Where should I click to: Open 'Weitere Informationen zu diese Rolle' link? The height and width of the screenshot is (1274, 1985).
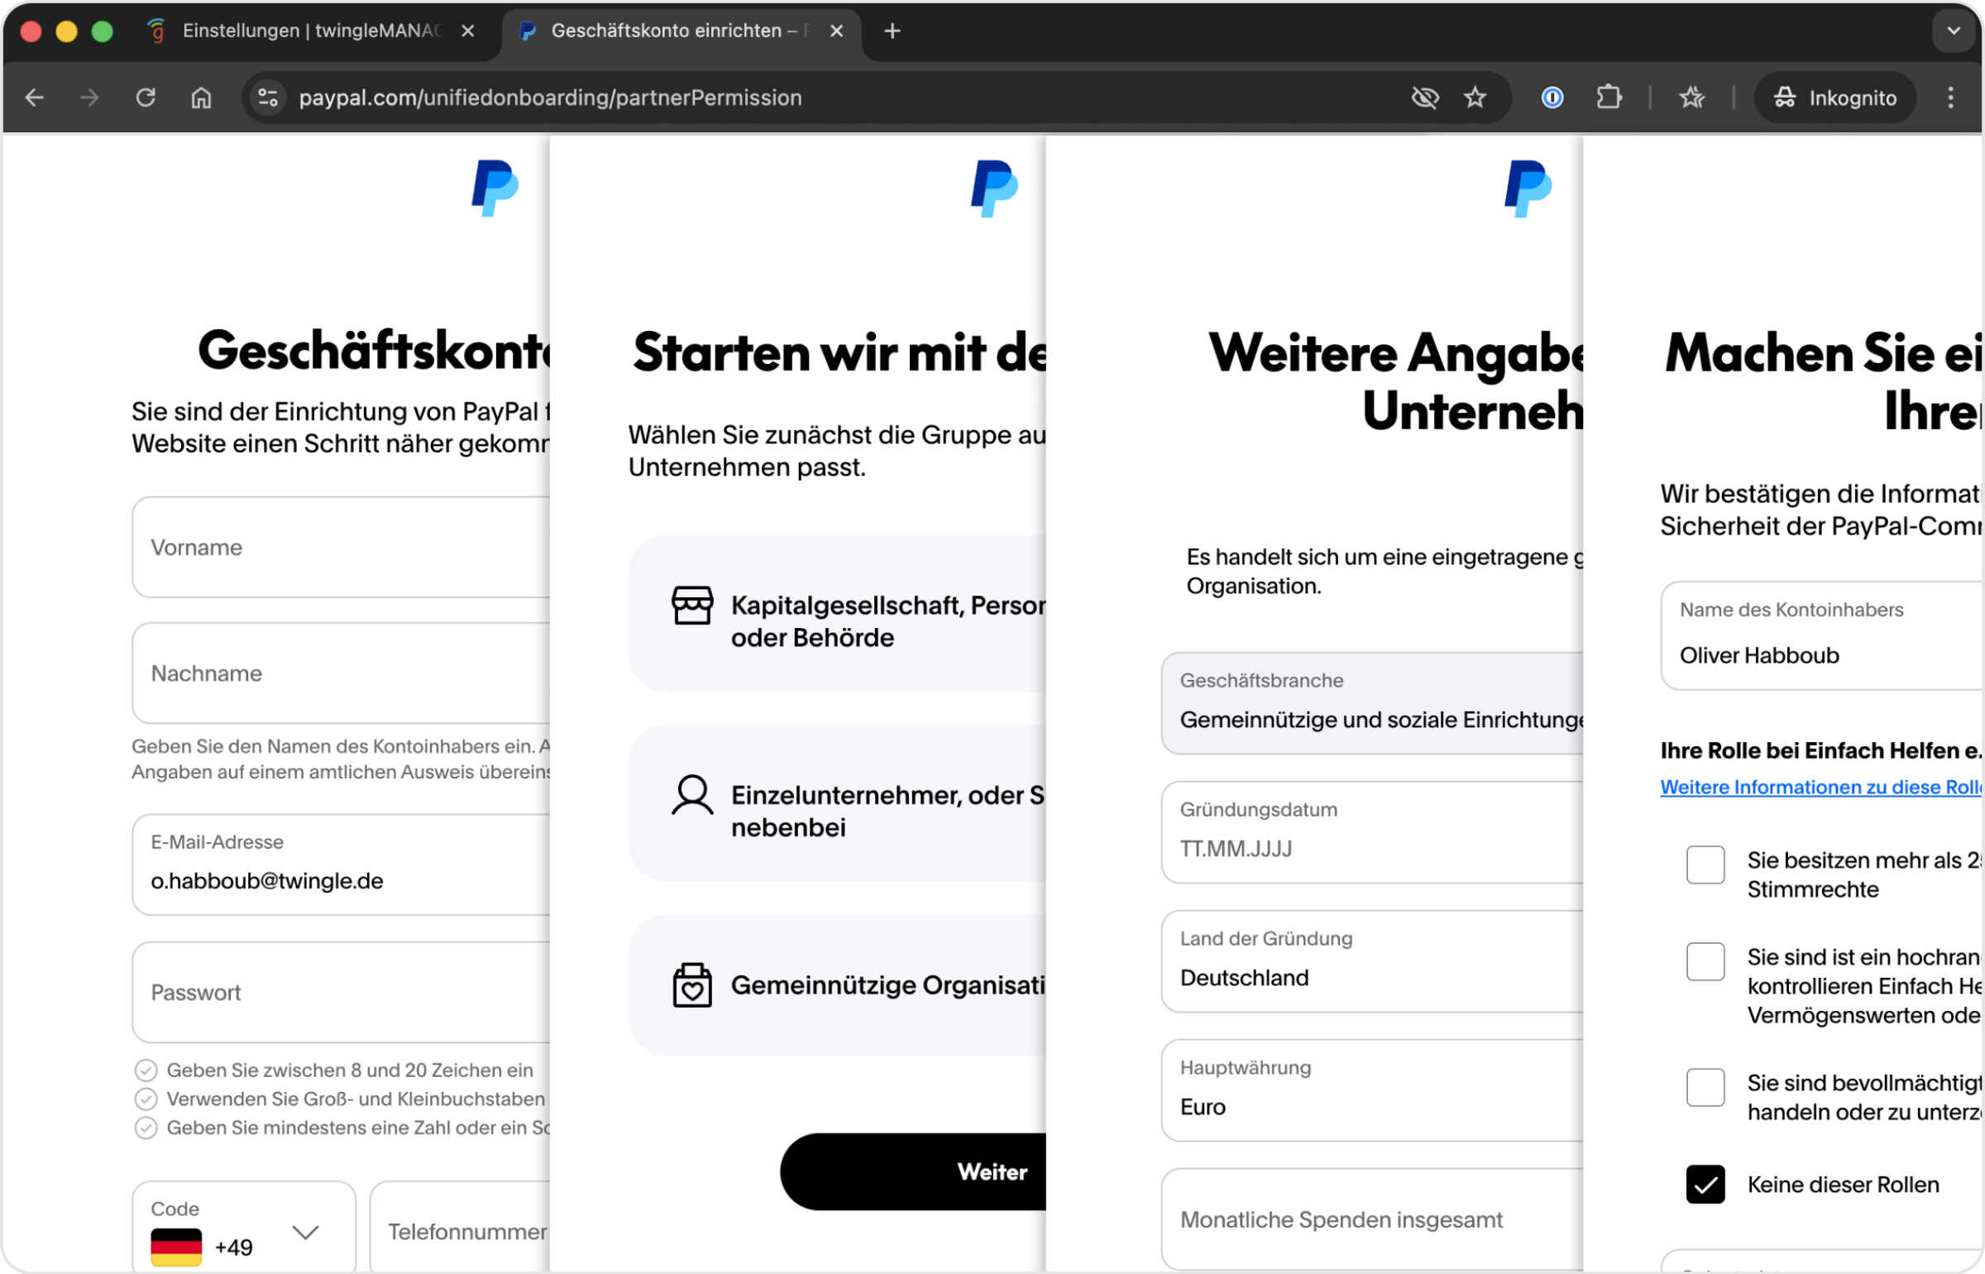pyautogui.click(x=1820, y=787)
